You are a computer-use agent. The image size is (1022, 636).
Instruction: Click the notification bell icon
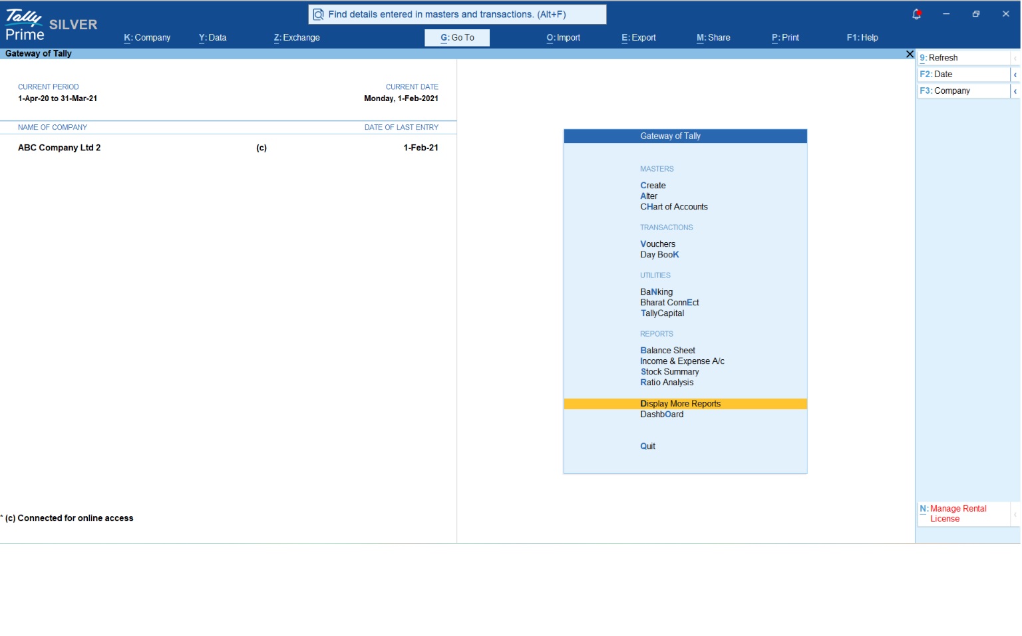(x=916, y=14)
